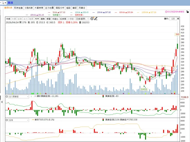
Task: Open the 投信 indicator dropdown in the lower panel
Action: (x=19, y=120)
